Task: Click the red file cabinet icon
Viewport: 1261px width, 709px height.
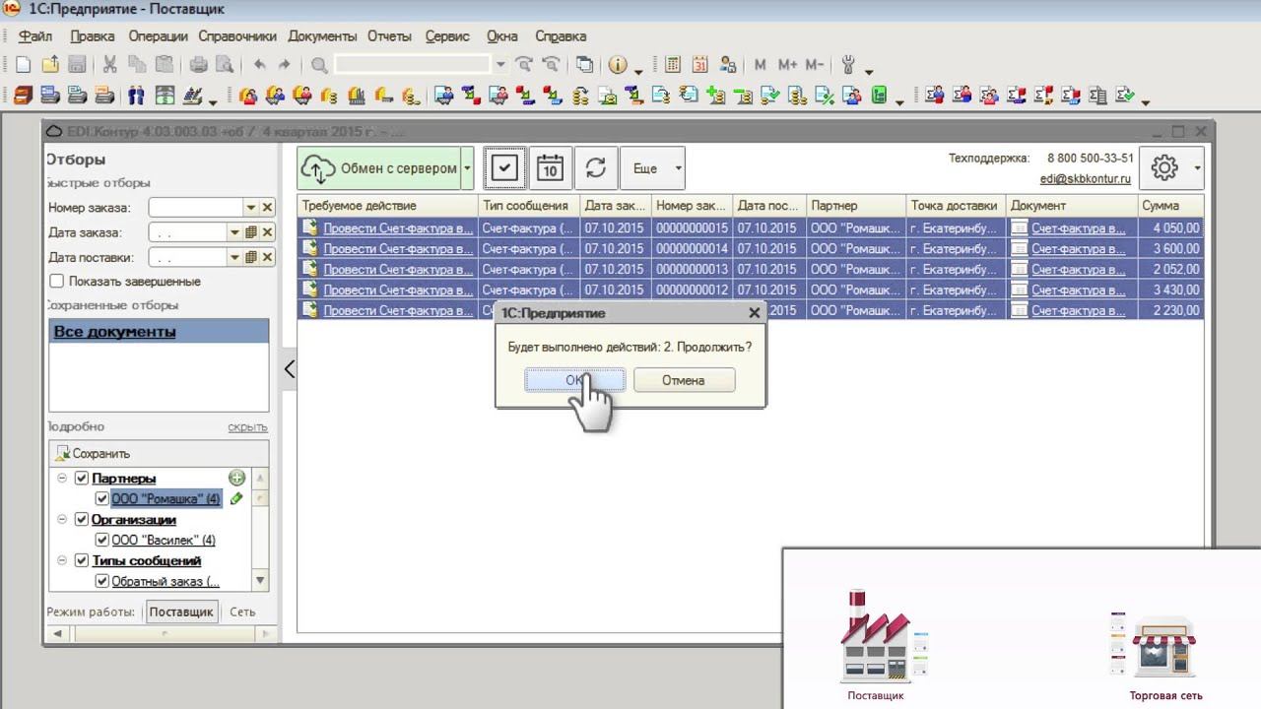Action: [23, 96]
